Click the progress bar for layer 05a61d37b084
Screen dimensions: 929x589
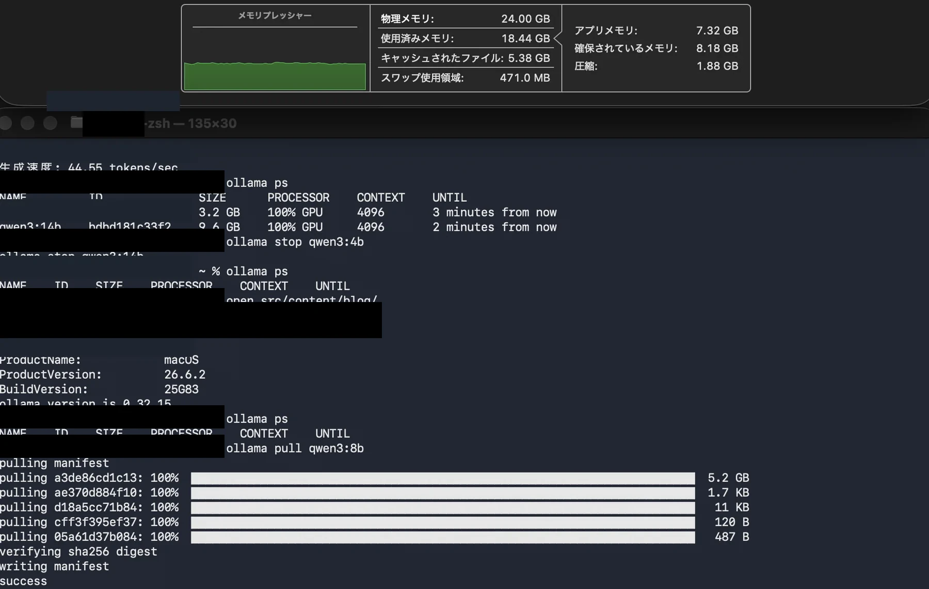[x=443, y=537]
